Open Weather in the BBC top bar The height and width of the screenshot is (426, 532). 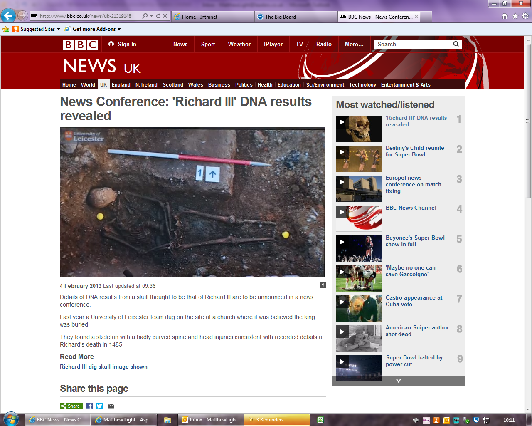tap(239, 45)
